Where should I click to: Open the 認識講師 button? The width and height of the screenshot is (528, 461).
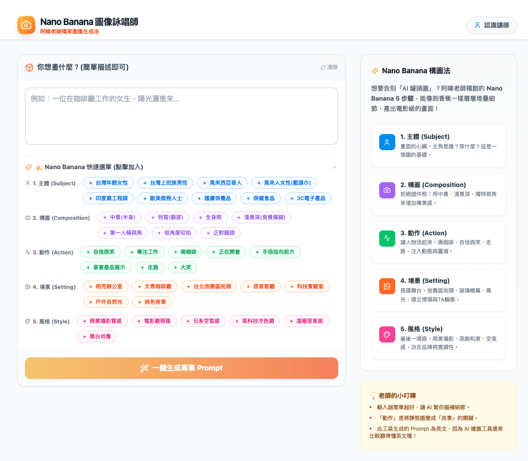point(491,25)
